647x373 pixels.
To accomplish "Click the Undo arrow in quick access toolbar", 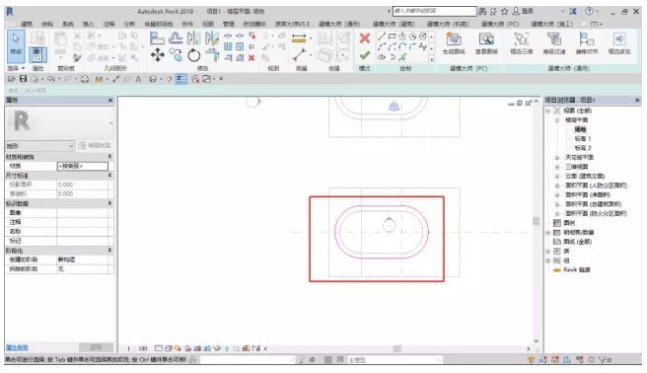I will tap(50, 79).
